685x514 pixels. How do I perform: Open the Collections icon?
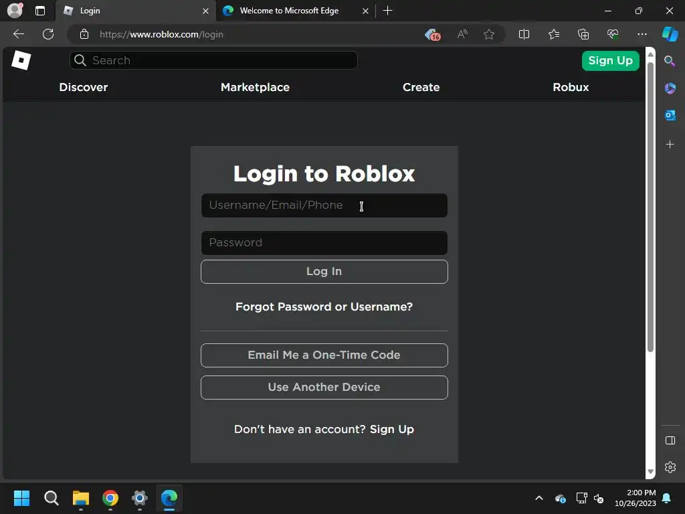[583, 34]
